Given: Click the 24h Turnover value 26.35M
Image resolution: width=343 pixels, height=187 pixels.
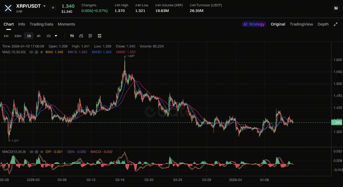Looking at the screenshot, I should click(197, 11).
